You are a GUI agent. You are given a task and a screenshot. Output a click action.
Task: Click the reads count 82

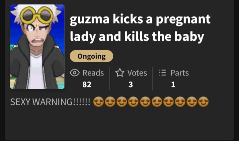[87, 84]
